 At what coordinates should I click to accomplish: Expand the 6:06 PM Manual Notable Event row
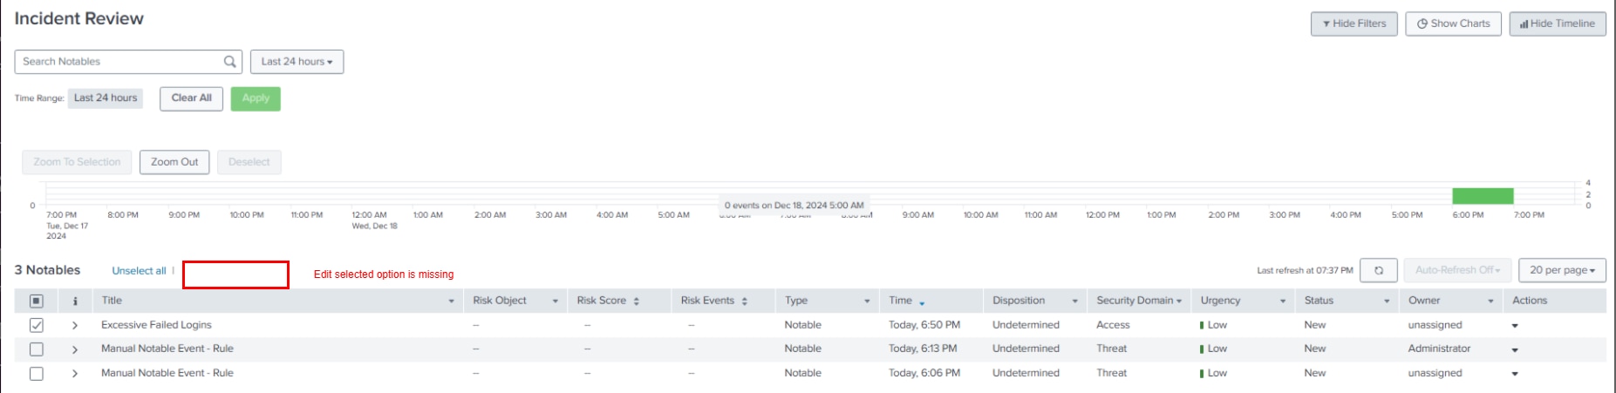pos(75,373)
